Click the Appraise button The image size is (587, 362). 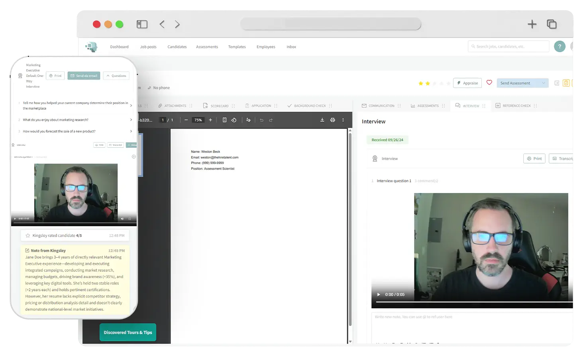(467, 83)
